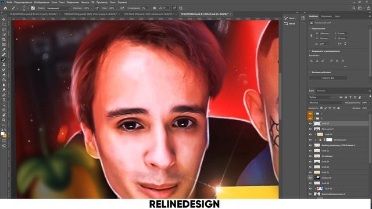Enable airbrush-style build-up
The height and width of the screenshot is (209, 372).
click(x=122, y=8)
